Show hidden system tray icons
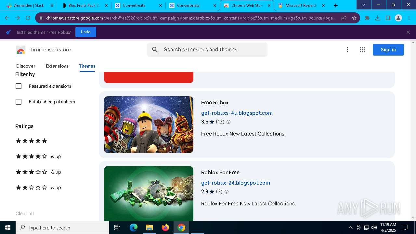This screenshot has width=416, height=234. (350, 227)
